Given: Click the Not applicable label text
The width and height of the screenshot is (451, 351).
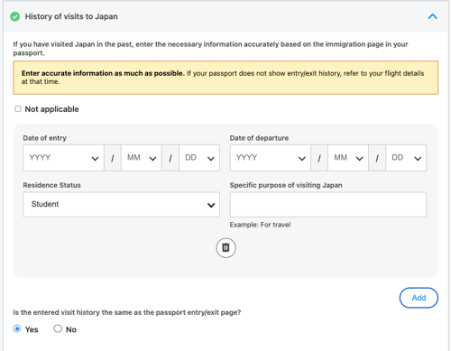Looking at the screenshot, I should click(51, 109).
